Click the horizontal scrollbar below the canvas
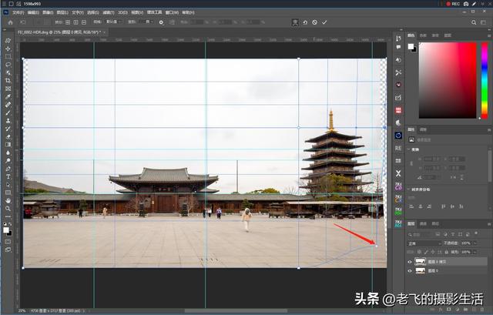The width and height of the screenshot is (493, 315). pyautogui.click(x=236, y=310)
